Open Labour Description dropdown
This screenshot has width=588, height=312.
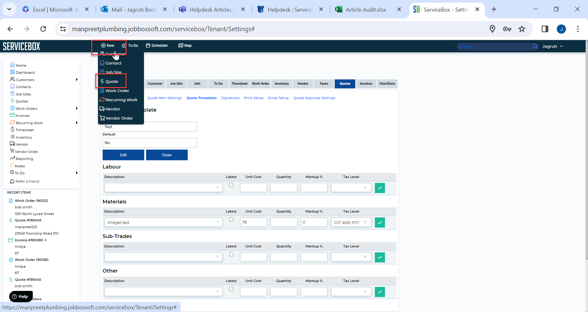tap(164, 188)
